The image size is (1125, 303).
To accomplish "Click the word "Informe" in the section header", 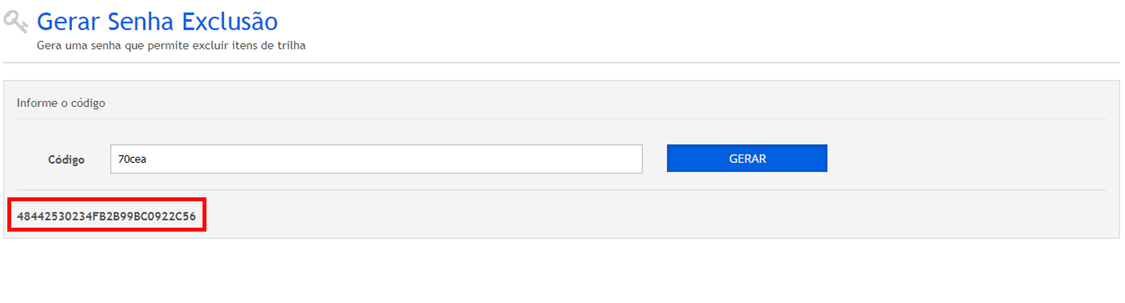I will (37, 103).
